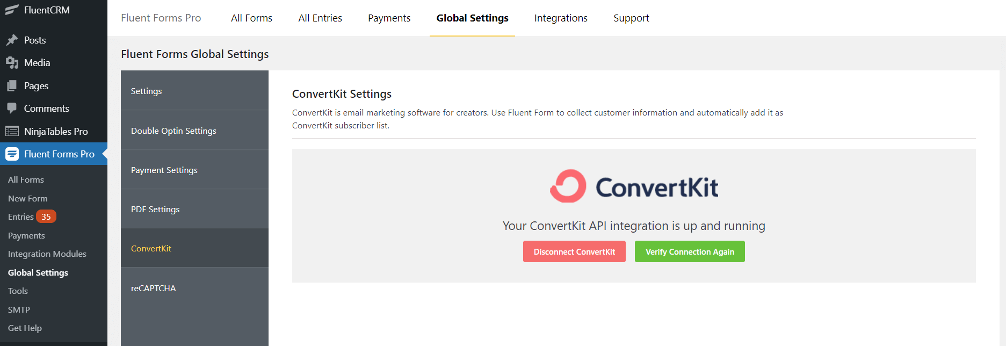Click the ConvertKit logo image
This screenshot has height=346, width=1006.
pyautogui.click(x=634, y=186)
